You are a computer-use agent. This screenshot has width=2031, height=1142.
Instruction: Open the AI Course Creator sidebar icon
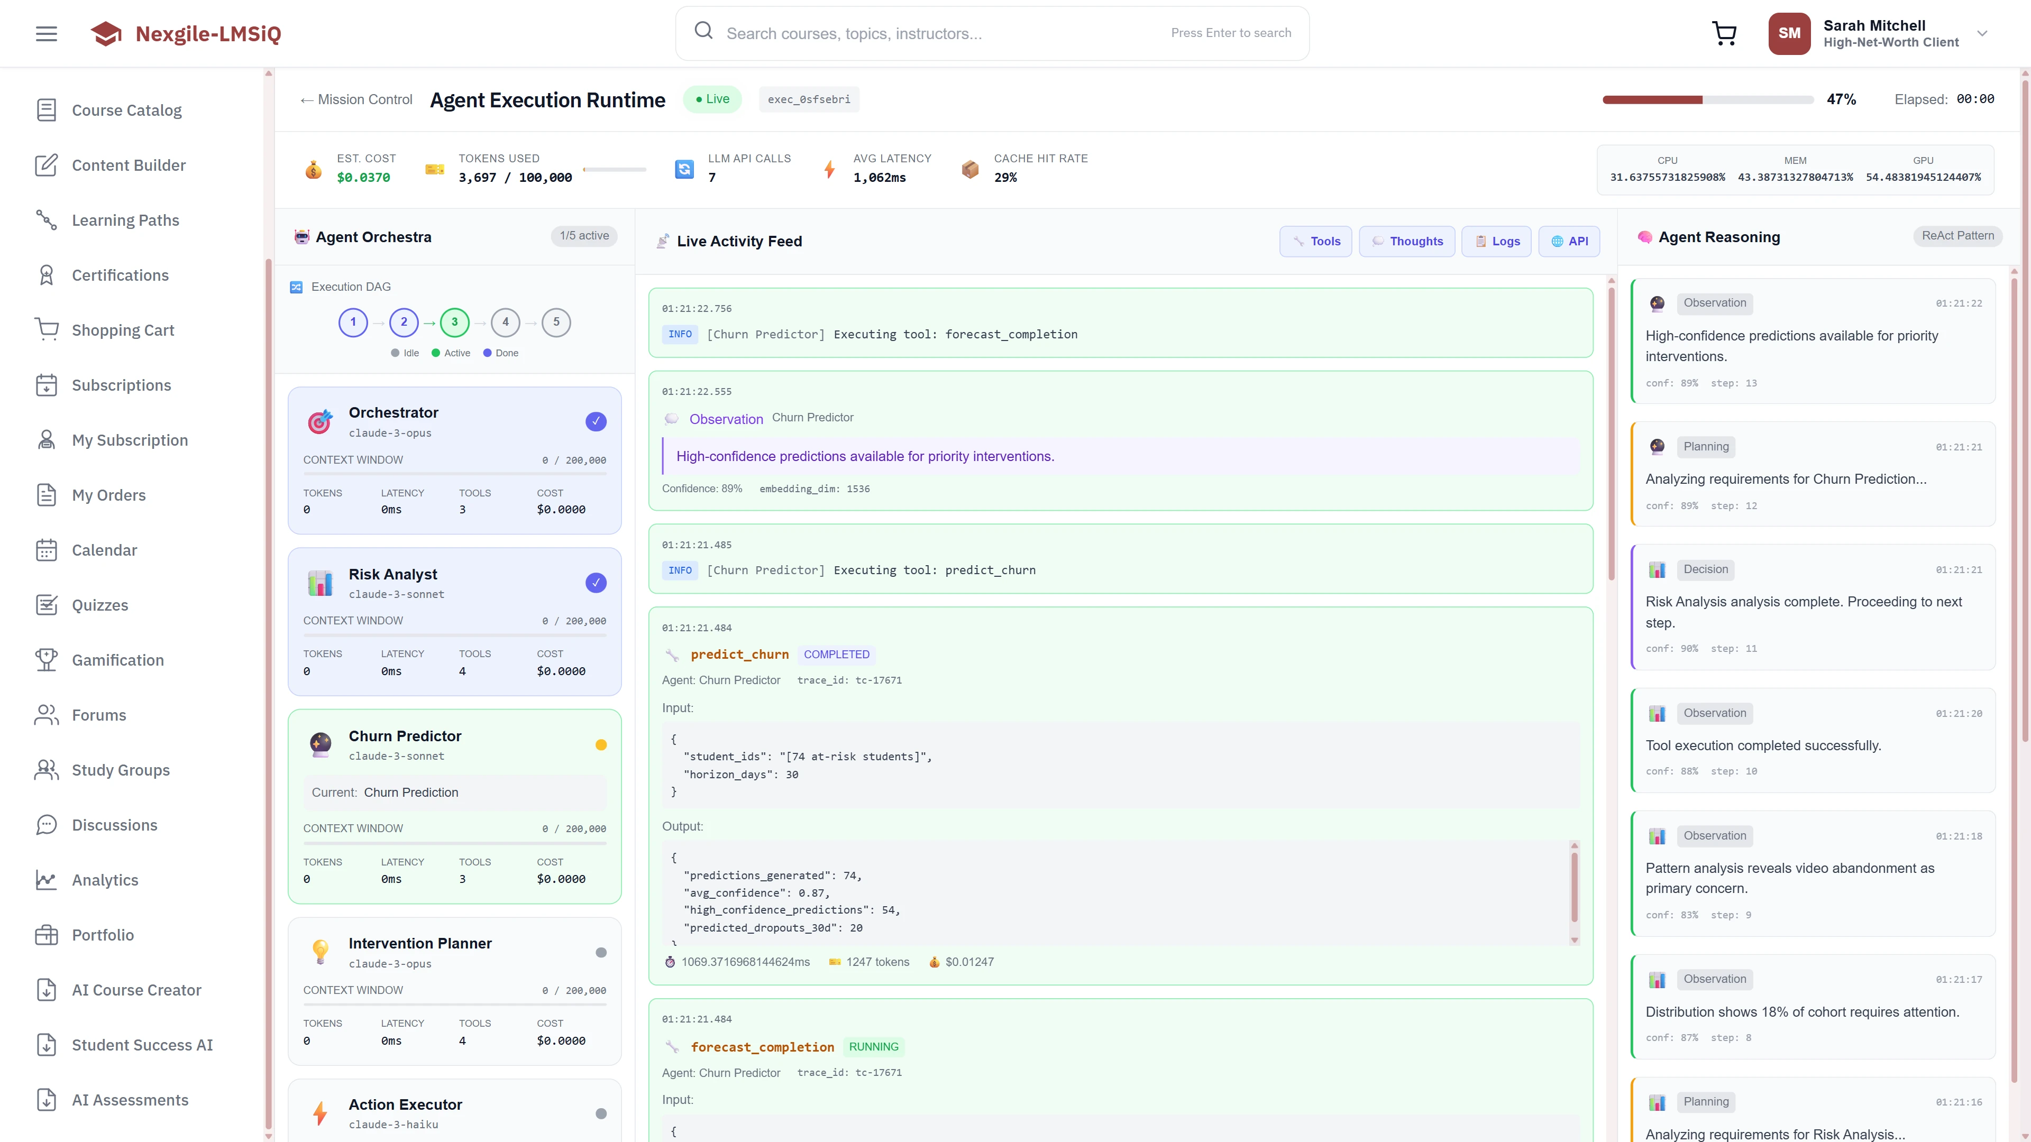(47, 990)
